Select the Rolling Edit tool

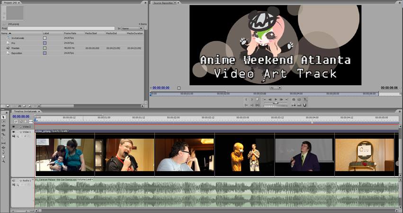(x=3, y=130)
